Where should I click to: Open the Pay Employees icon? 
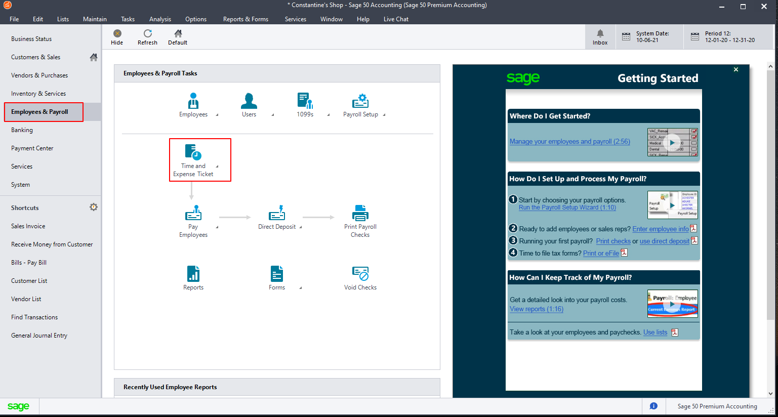pos(193,213)
